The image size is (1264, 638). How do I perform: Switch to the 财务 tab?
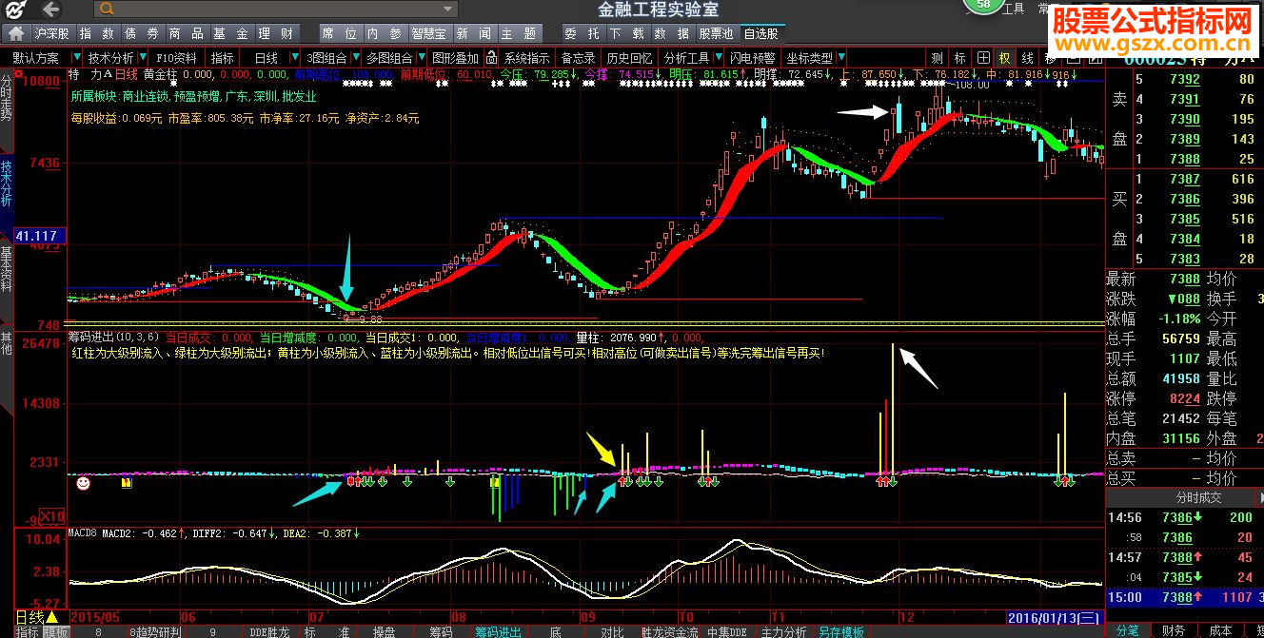pos(1173,629)
